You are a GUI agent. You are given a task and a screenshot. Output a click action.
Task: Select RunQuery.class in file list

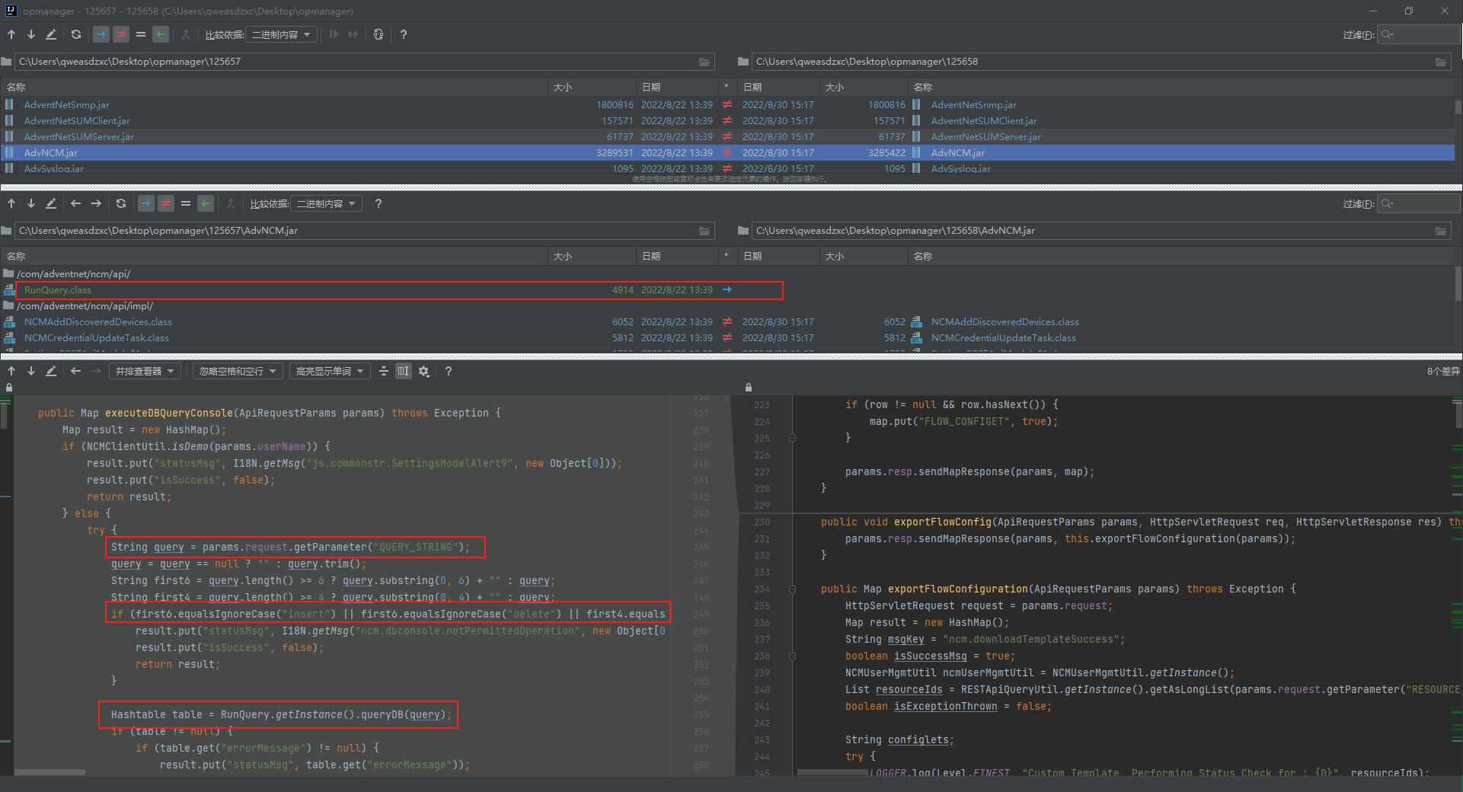tap(57, 289)
